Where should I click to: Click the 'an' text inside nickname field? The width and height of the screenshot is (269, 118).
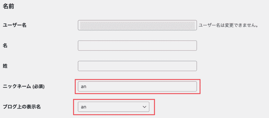pyautogui.click(x=84, y=86)
